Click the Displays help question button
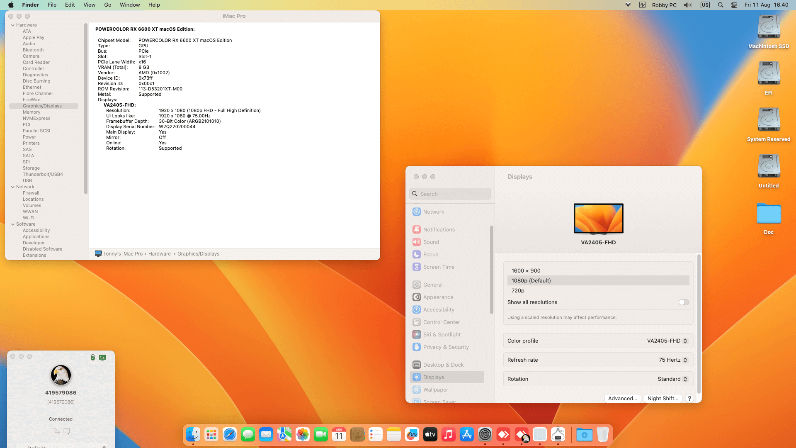Screen dimensions: 796x448 689,399
